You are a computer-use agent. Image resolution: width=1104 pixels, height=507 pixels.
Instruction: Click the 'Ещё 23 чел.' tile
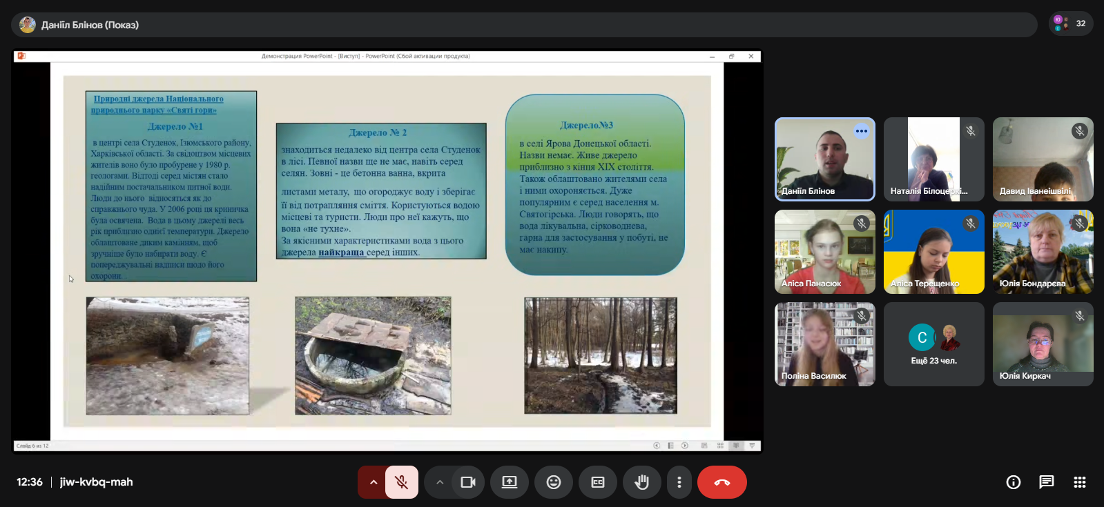933,344
